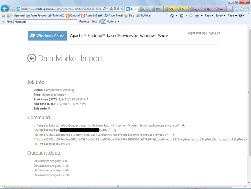Open the Find bar Options dropdown

point(113,21)
